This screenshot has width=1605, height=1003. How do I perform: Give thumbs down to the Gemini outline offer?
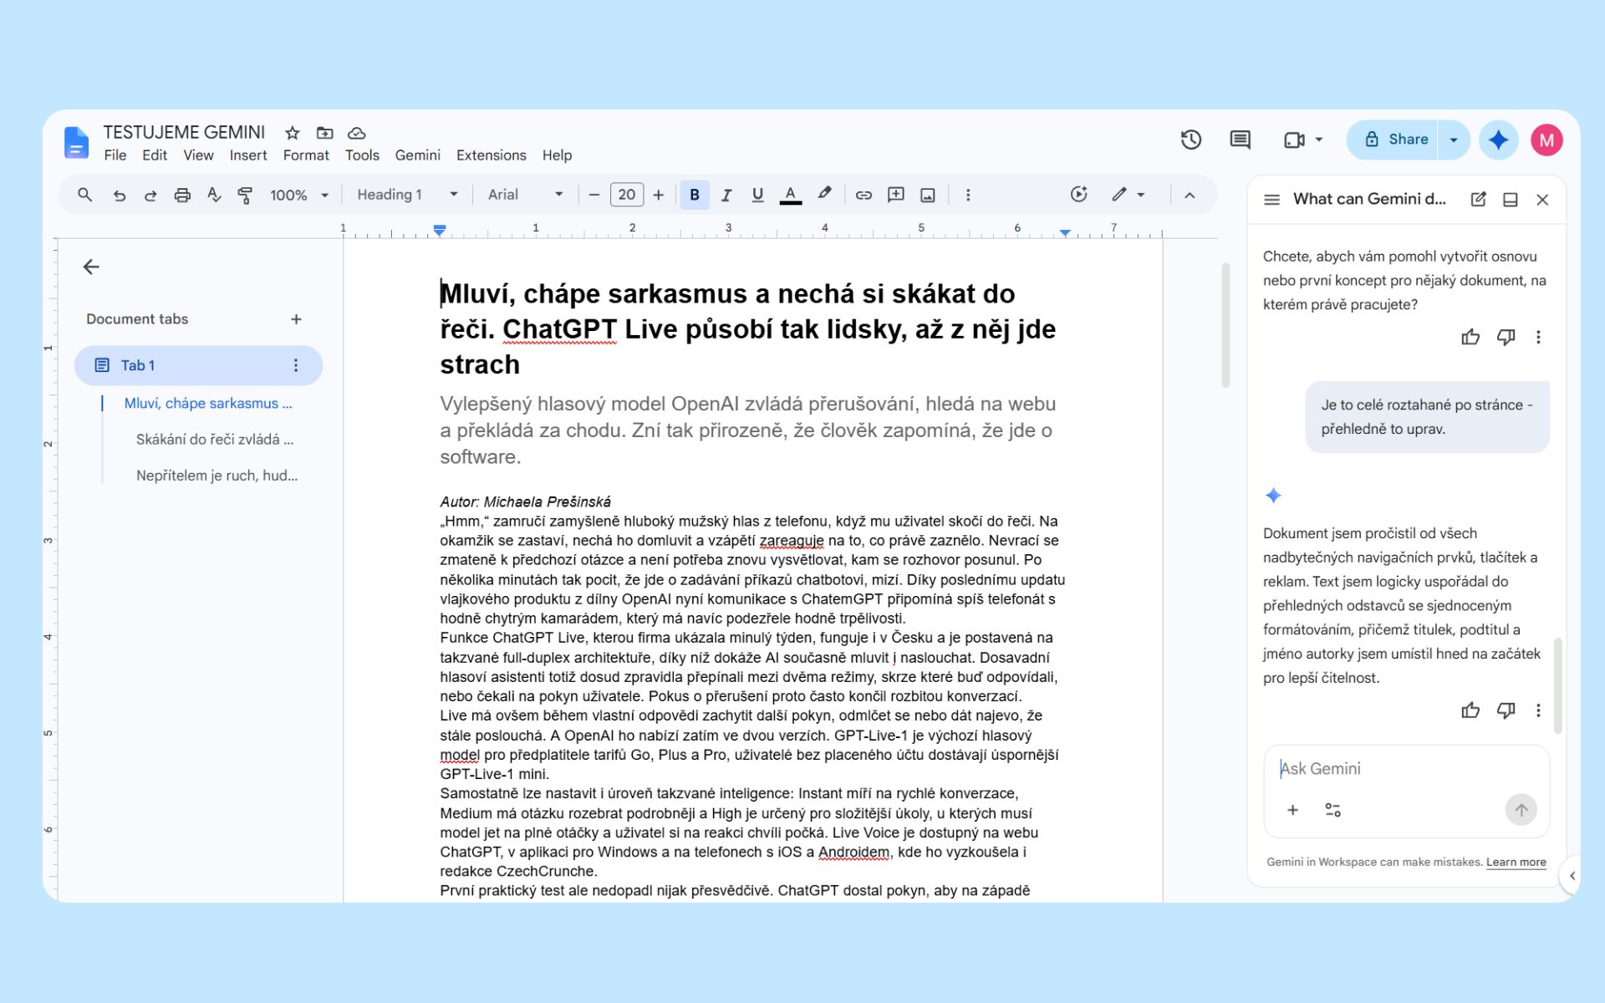(1506, 337)
